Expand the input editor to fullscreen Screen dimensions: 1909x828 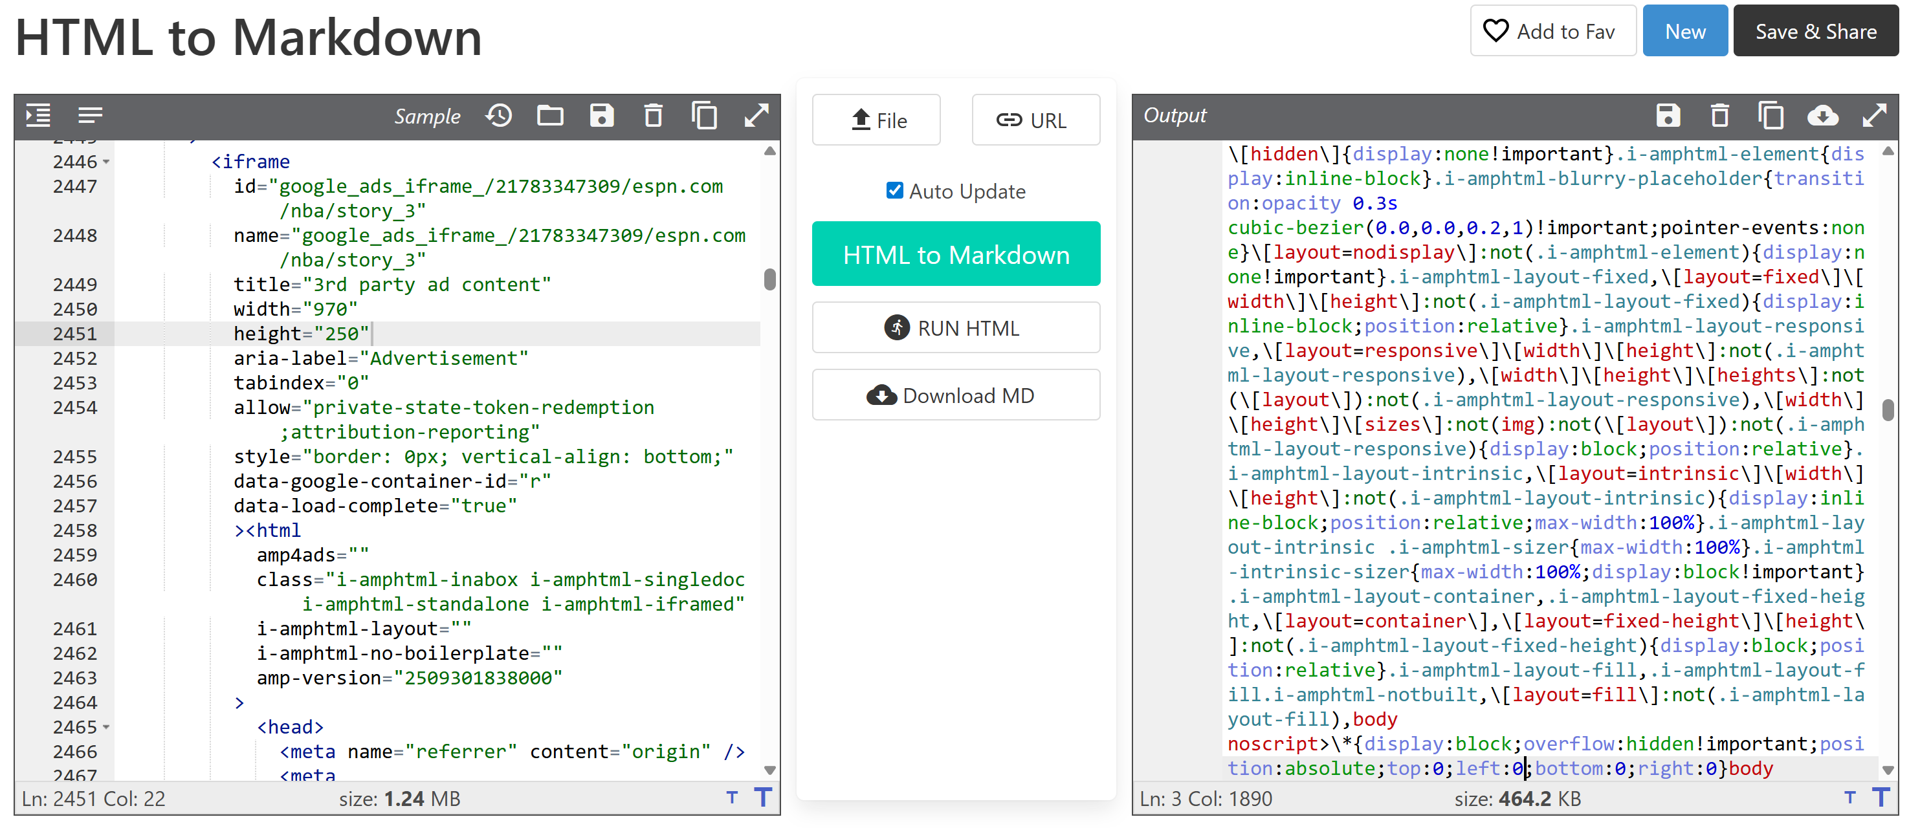pyautogui.click(x=756, y=116)
